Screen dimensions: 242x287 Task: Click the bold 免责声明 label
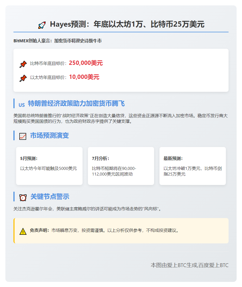click(40, 230)
